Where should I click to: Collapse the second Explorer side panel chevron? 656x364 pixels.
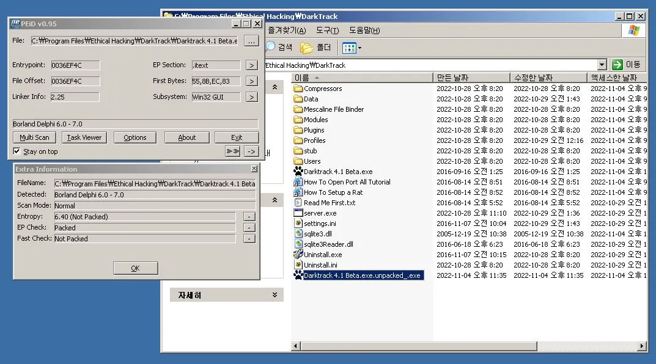point(275,200)
